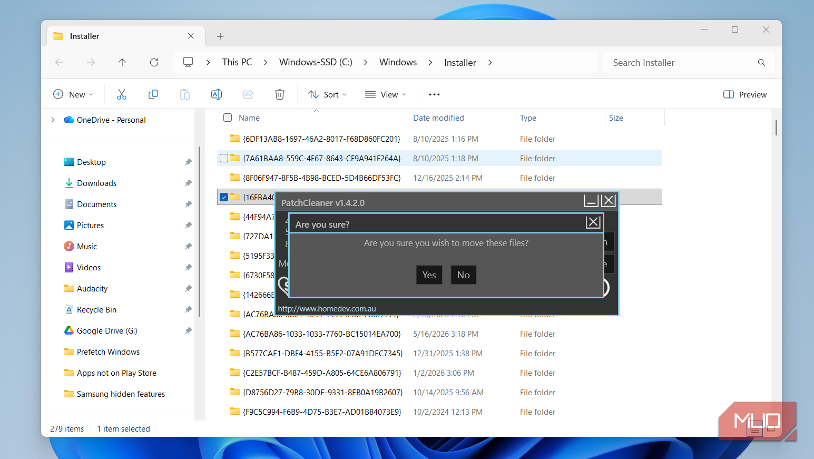The width and height of the screenshot is (814, 459).
Task: Open the homedev.com.au link
Action: (327, 309)
